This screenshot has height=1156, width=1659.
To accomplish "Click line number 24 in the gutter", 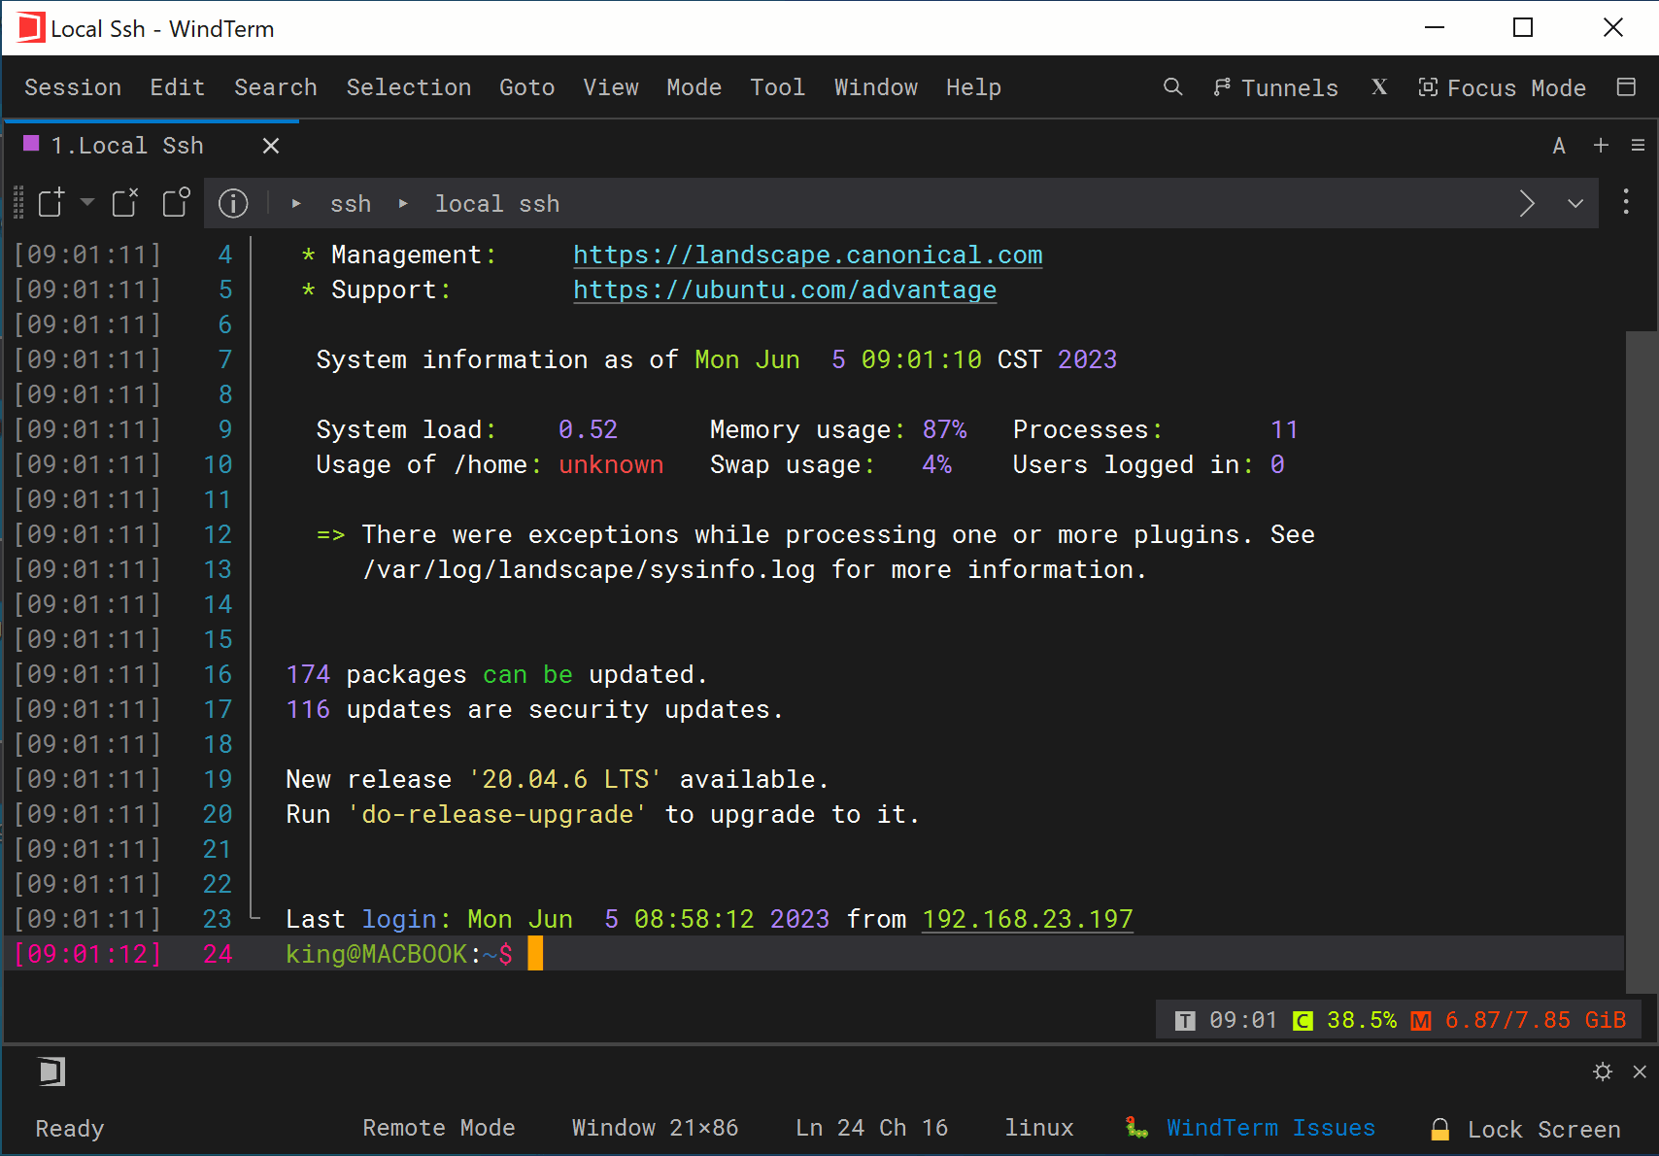I will (x=218, y=954).
